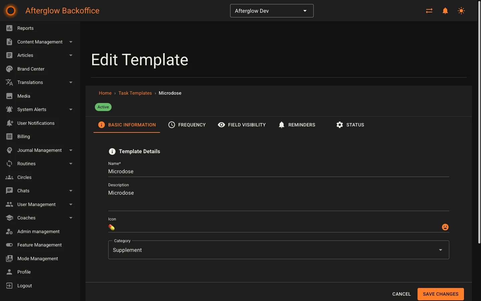Open the Media sidebar icon
The width and height of the screenshot is (481, 301).
[9, 96]
